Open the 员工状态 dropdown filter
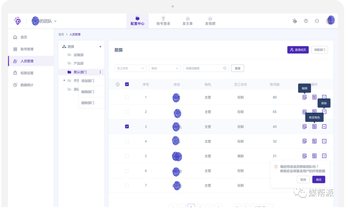 point(130,68)
